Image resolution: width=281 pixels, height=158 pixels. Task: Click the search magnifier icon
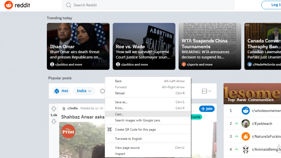[x=68, y=5]
